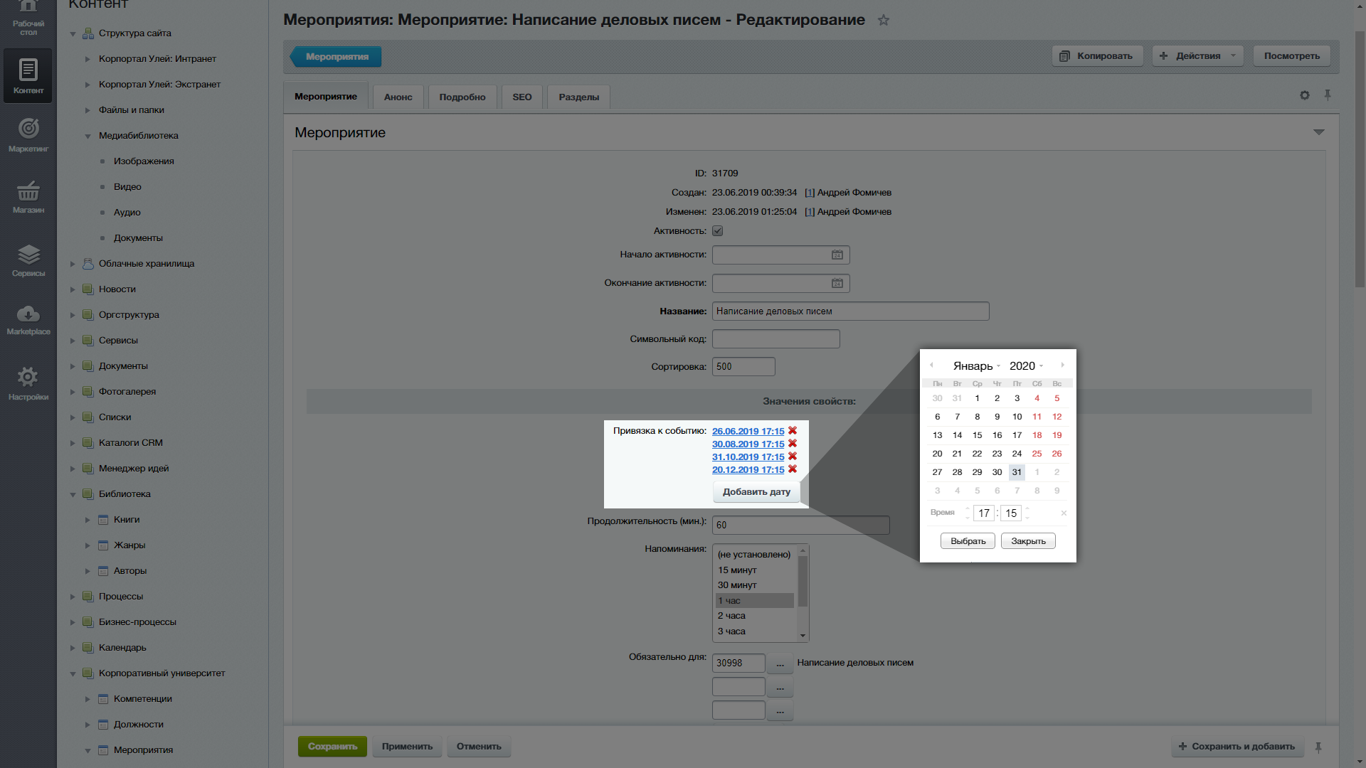Click the hours field showing 17
This screenshot has width=1366, height=768.
pyautogui.click(x=984, y=513)
